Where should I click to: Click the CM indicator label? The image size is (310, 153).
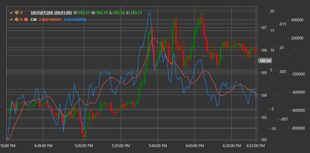click(33, 19)
